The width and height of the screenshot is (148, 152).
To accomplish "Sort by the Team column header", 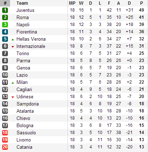I will click(x=22, y=3).
